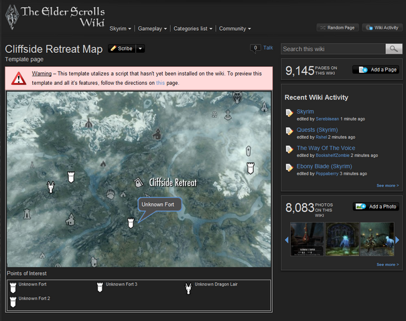The image size is (406, 321).
Task: Click the talk comment count bubble
Action: (x=255, y=48)
